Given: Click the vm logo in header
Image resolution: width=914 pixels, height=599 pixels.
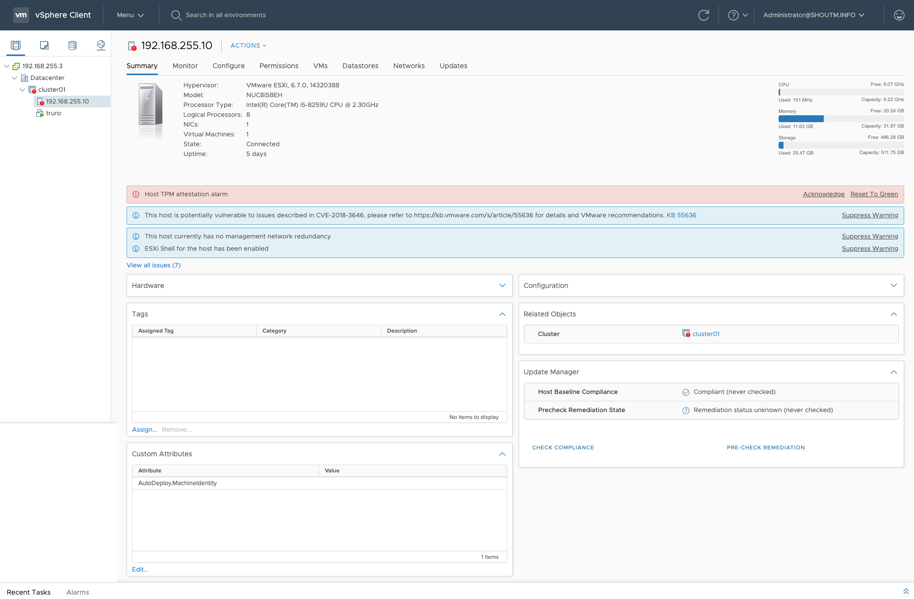Looking at the screenshot, I should [21, 15].
